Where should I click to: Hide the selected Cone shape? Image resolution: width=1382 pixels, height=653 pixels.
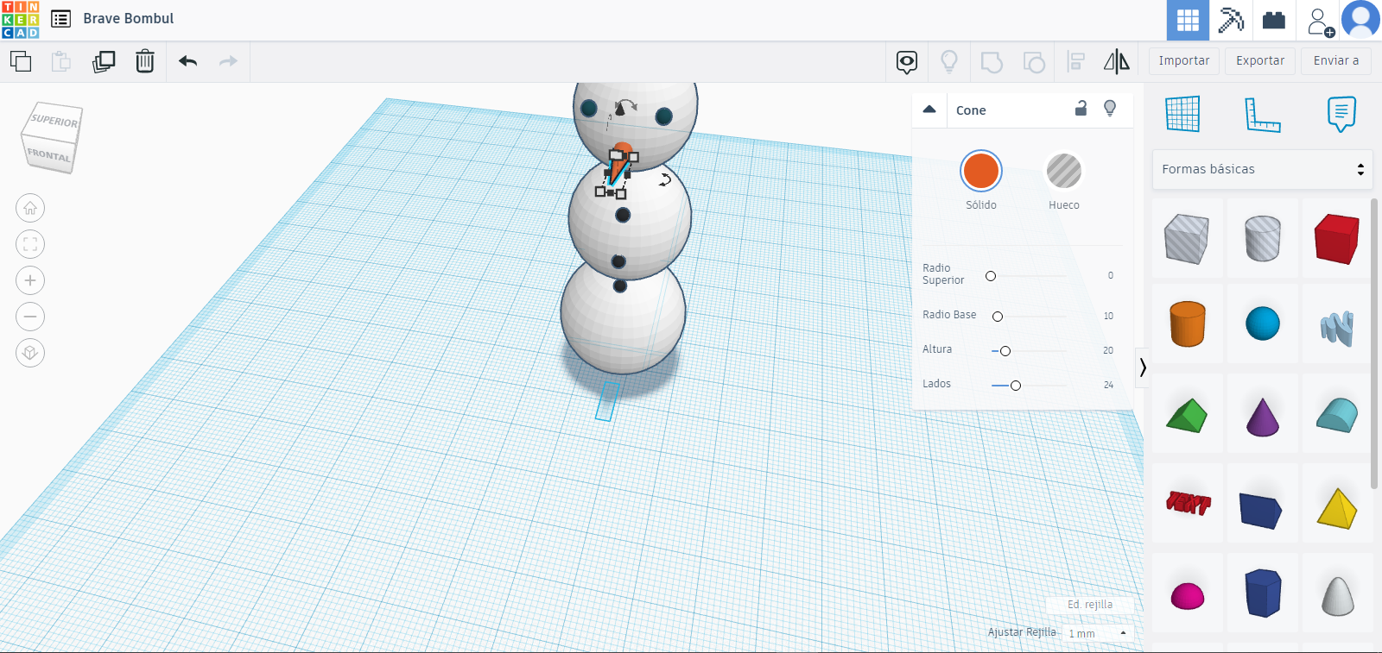(x=1110, y=108)
